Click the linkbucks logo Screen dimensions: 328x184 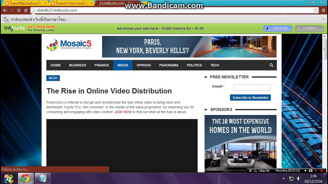(14, 28)
